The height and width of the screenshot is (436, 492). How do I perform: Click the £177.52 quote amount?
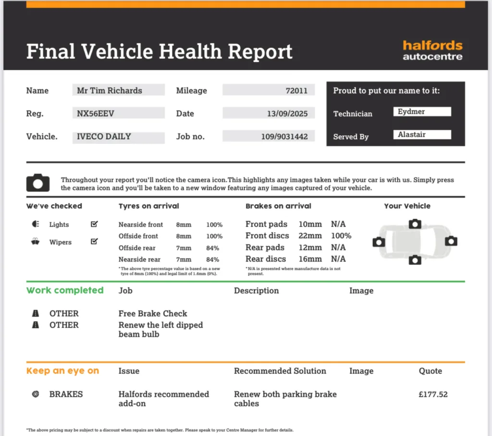[433, 394]
